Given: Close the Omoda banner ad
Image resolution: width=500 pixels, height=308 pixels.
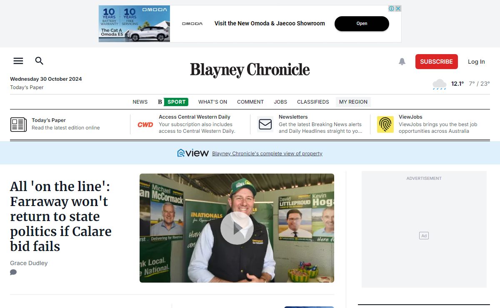Looking at the screenshot, I should [x=398, y=8].
